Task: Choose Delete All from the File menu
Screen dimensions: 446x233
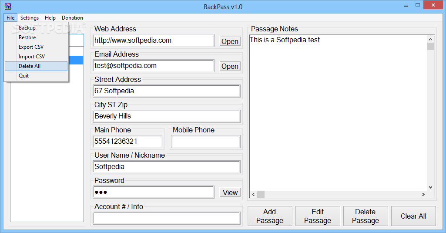Action: click(37, 66)
